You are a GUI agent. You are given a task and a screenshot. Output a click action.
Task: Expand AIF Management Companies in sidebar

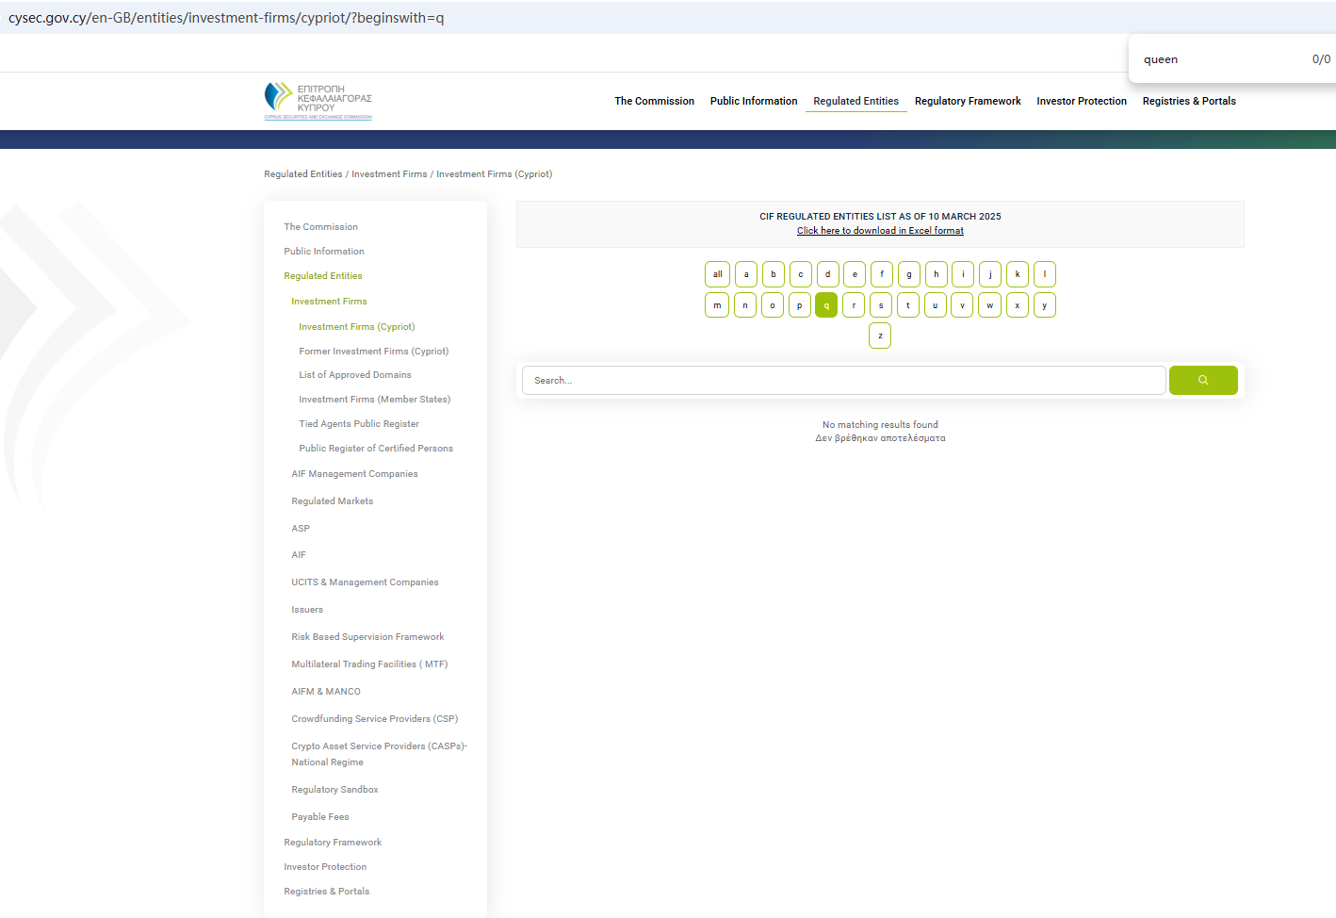(354, 474)
